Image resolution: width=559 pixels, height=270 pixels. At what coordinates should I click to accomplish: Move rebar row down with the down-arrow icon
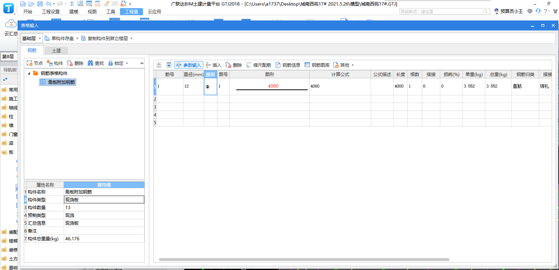pyautogui.click(x=169, y=65)
